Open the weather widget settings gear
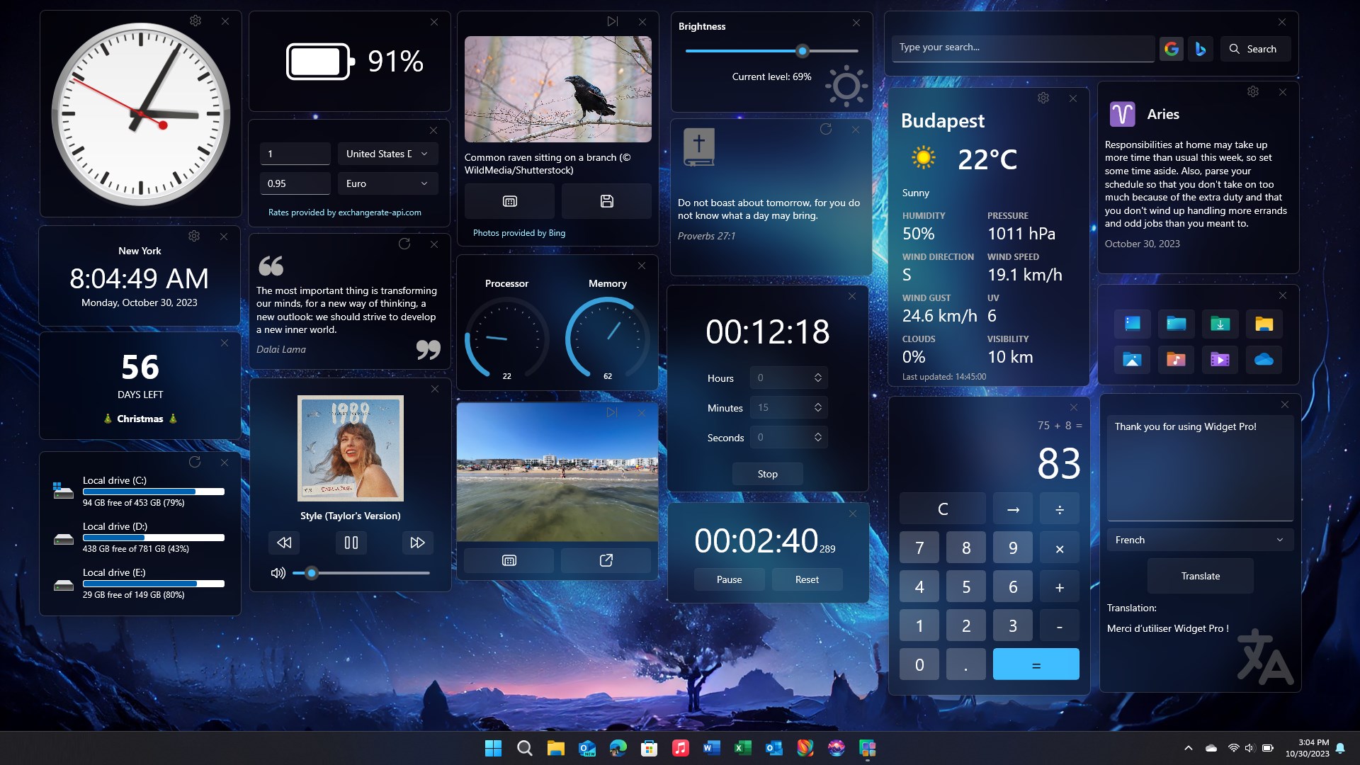Screen dimensions: 1360x765 click(1043, 98)
